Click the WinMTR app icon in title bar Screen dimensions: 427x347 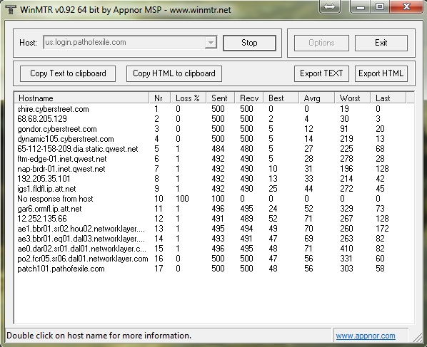point(11,9)
